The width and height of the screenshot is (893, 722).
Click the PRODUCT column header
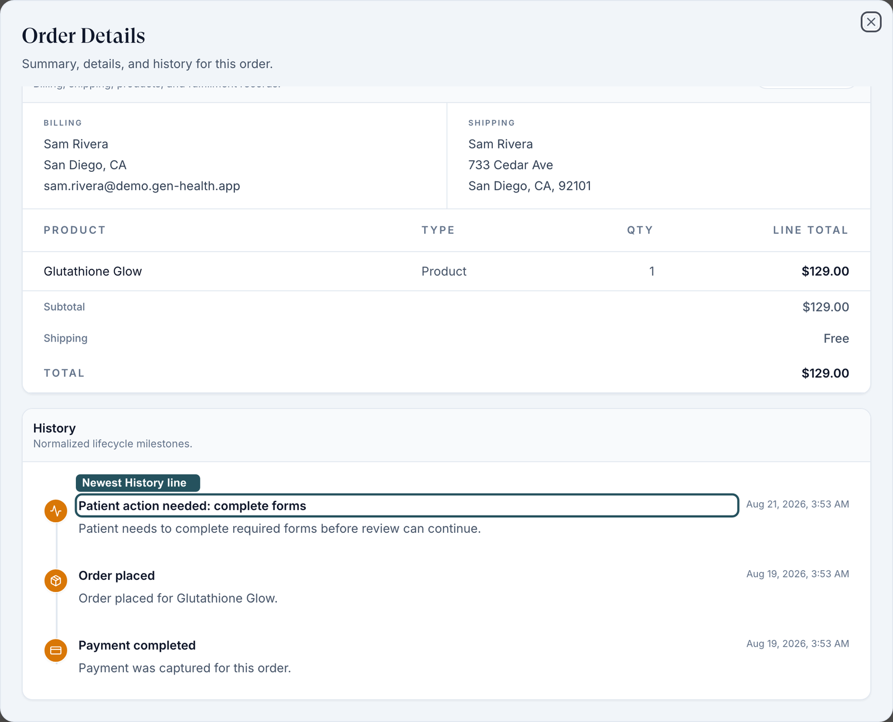[75, 230]
